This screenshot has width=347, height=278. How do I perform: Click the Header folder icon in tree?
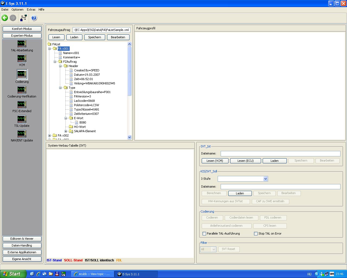(66, 66)
